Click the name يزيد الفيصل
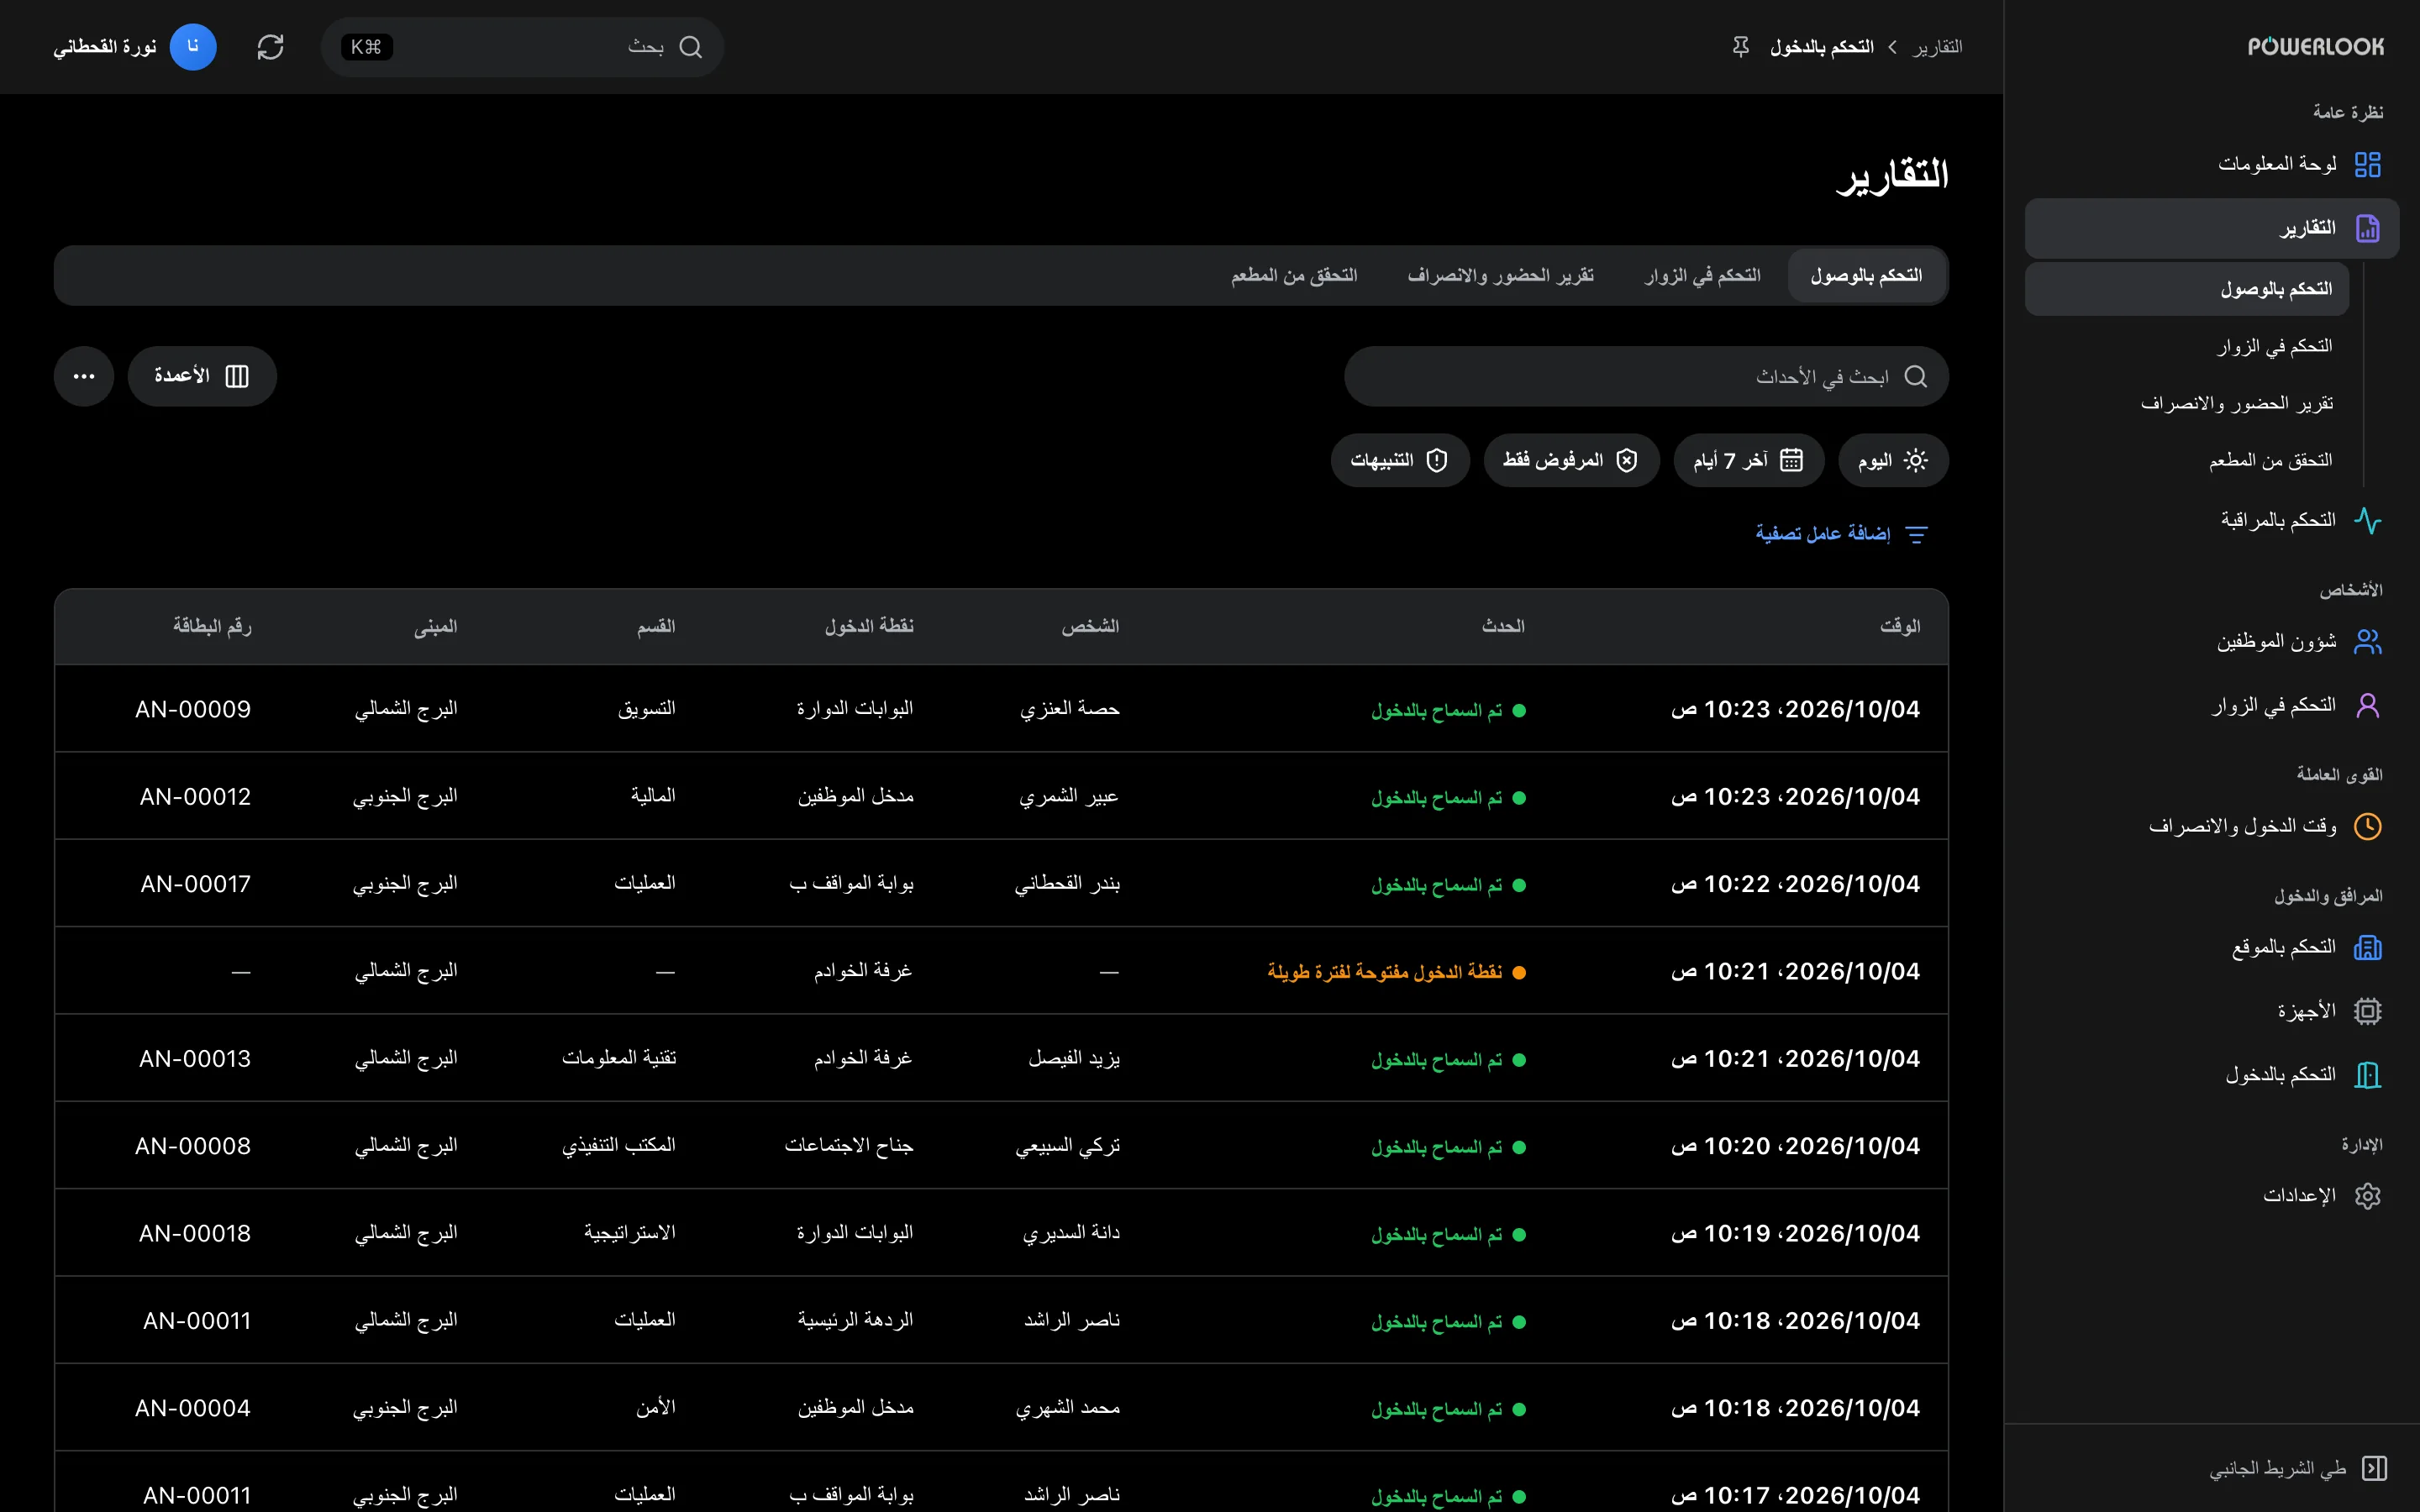 pyautogui.click(x=1074, y=1059)
